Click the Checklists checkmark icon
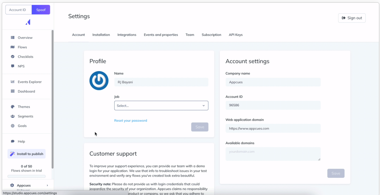 coord(12,57)
